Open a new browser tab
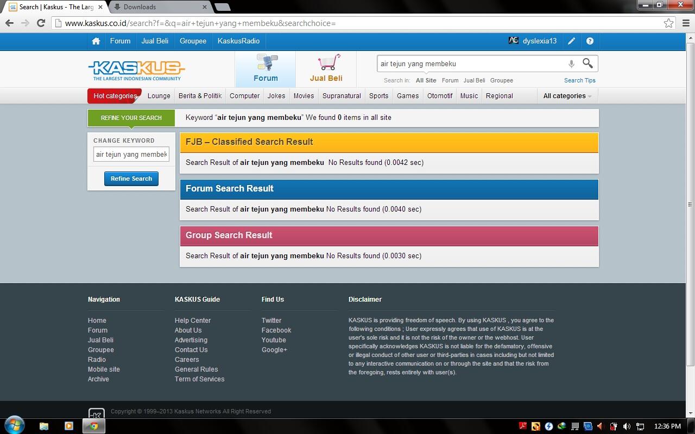 (x=223, y=7)
